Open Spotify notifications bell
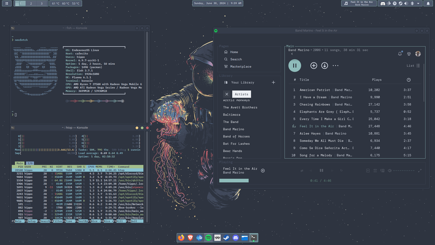Screen dimensions: 435x245 coord(400,54)
